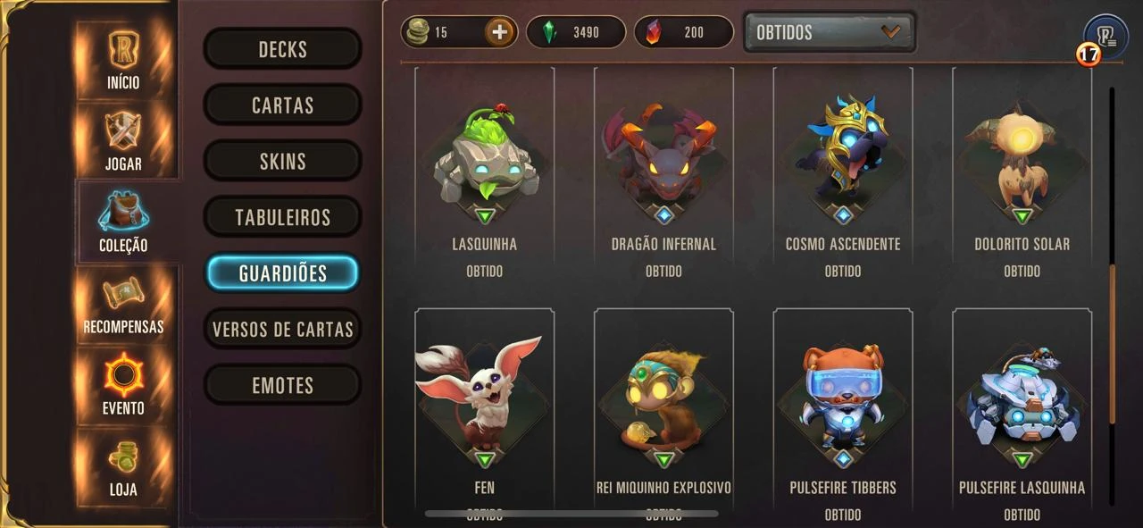Screen dimensions: 1143x528
Task: Open the Evento sun icon
Action: (123, 385)
